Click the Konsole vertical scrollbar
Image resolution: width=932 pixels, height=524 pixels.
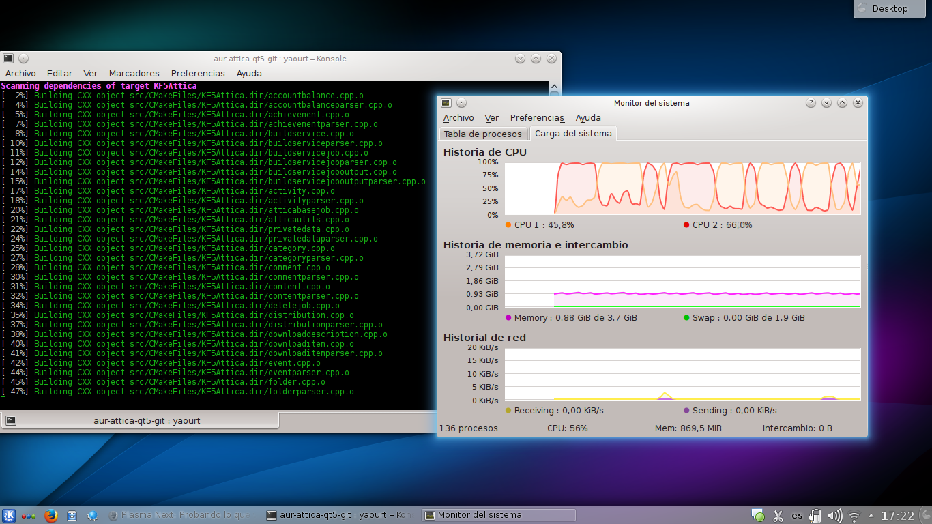click(x=555, y=244)
